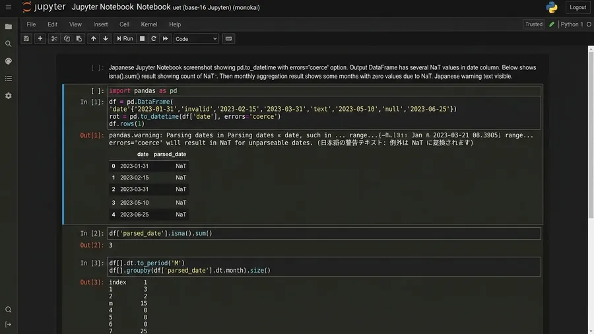Restart the kernel with circular arrow icon
The width and height of the screenshot is (594, 334).
[153, 39]
